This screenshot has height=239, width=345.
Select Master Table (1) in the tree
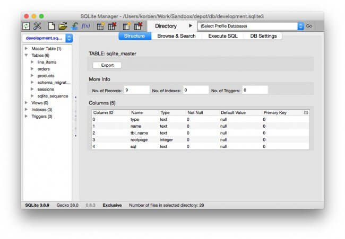pos(46,49)
